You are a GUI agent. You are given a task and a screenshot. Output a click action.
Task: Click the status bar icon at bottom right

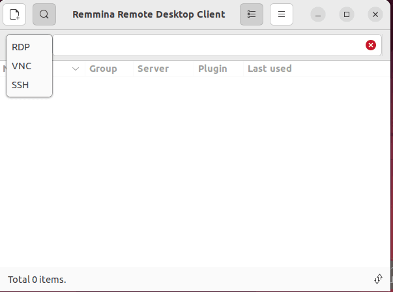379,279
